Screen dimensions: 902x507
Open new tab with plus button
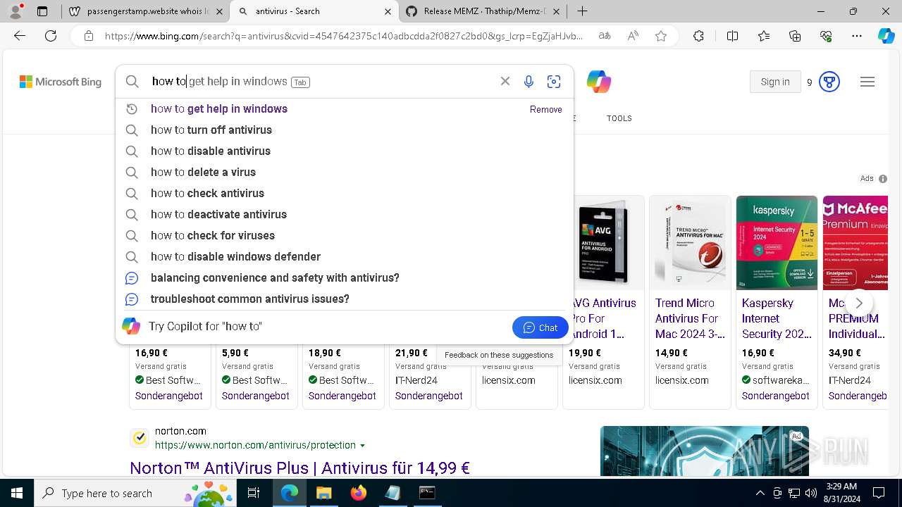582,11
